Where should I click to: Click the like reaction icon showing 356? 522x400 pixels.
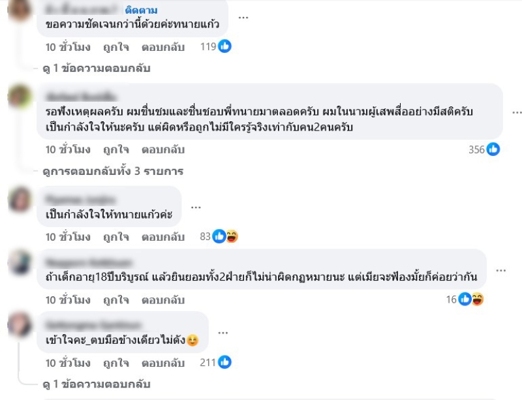point(493,149)
